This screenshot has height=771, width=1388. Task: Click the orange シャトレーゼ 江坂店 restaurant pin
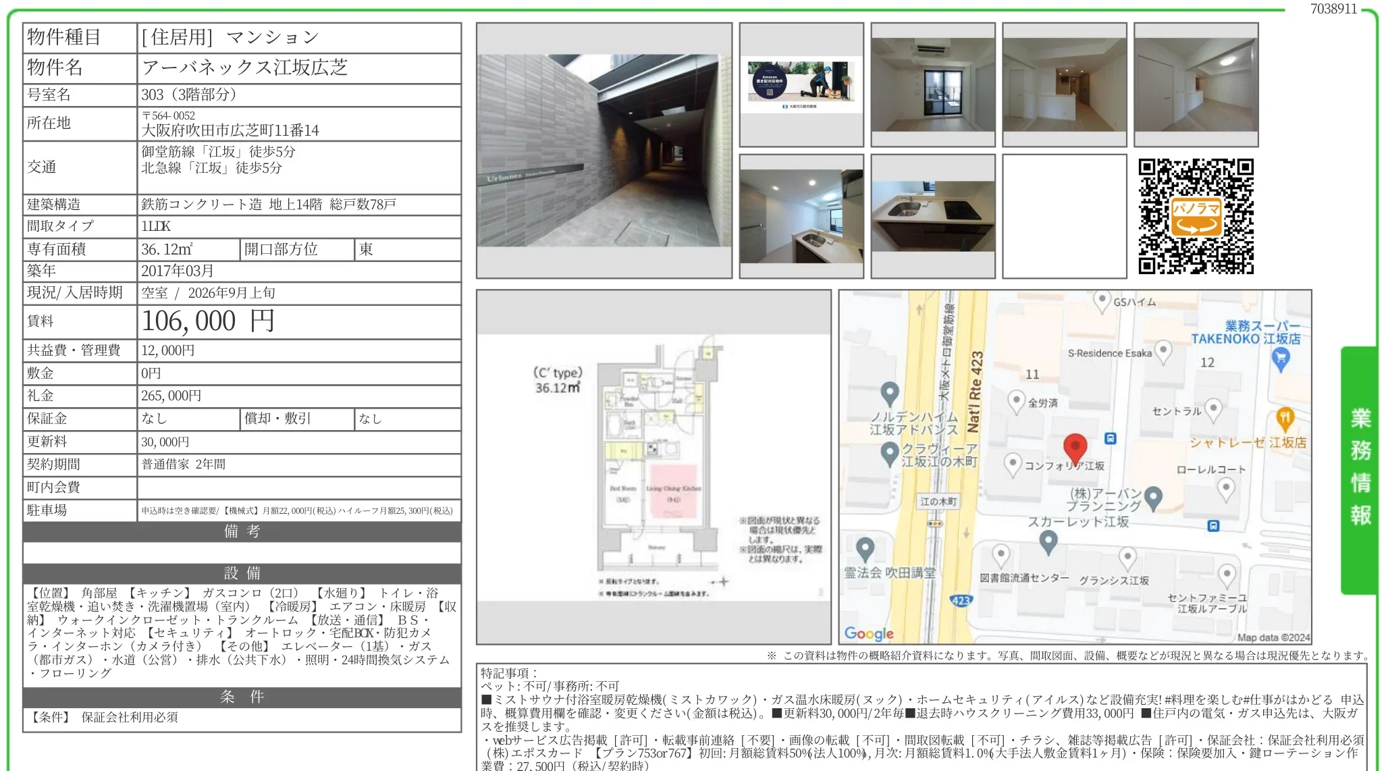click(1285, 419)
